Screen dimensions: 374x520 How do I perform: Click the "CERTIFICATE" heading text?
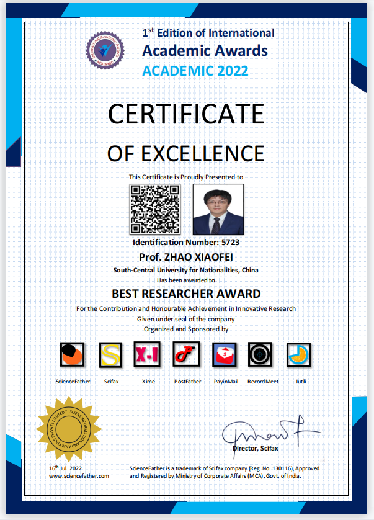pyautogui.click(x=186, y=114)
